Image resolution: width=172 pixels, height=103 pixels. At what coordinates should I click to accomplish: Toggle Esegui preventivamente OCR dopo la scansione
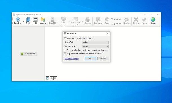[x=65, y=54]
